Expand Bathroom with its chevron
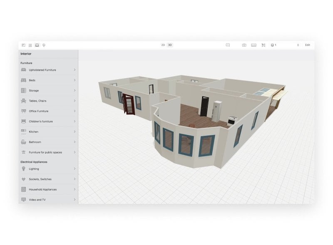 pos(75,142)
